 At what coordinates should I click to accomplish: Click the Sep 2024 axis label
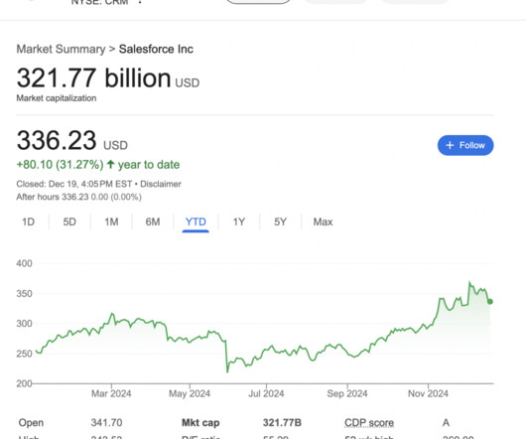pos(347,393)
